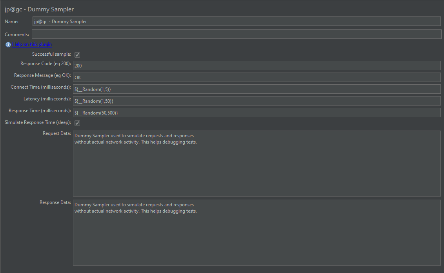This screenshot has width=444, height=273.
Task: Toggle the Successful sample checkbox
Action: point(77,55)
